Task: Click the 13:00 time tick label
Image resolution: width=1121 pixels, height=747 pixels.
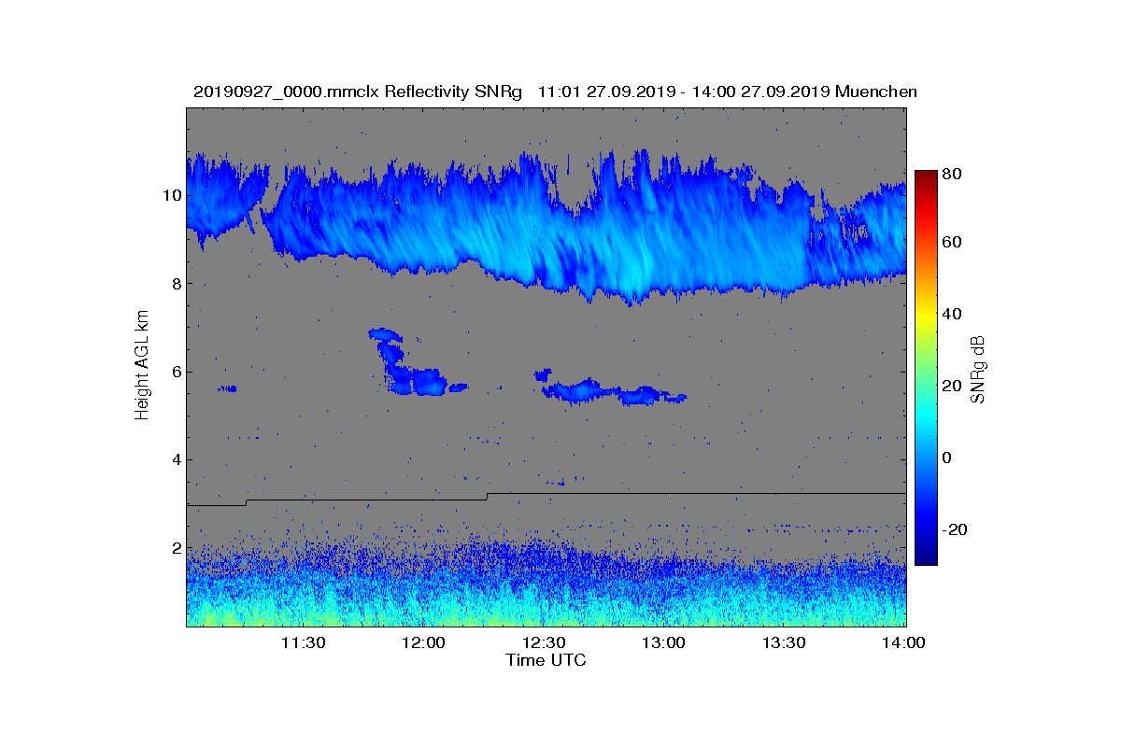Action: coord(664,642)
